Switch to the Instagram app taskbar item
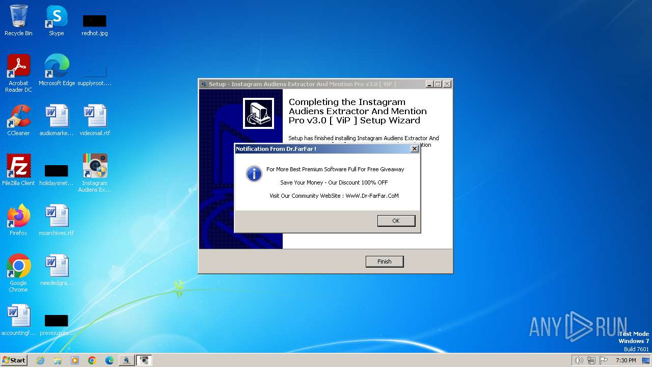Image resolution: width=652 pixels, height=367 pixels. (x=144, y=360)
